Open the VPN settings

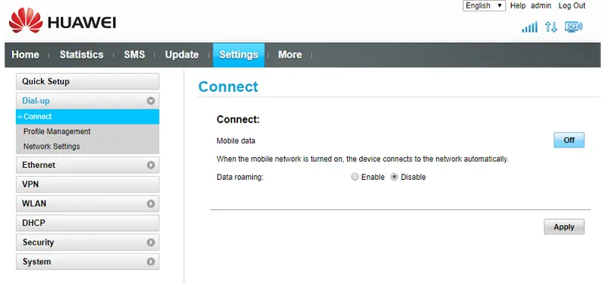[x=87, y=184]
